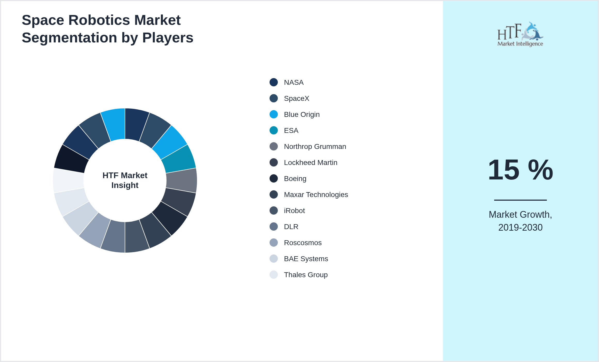Select the ESA legend label
The height and width of the screenshot is (362, 599).
click(x=291, y=131)
